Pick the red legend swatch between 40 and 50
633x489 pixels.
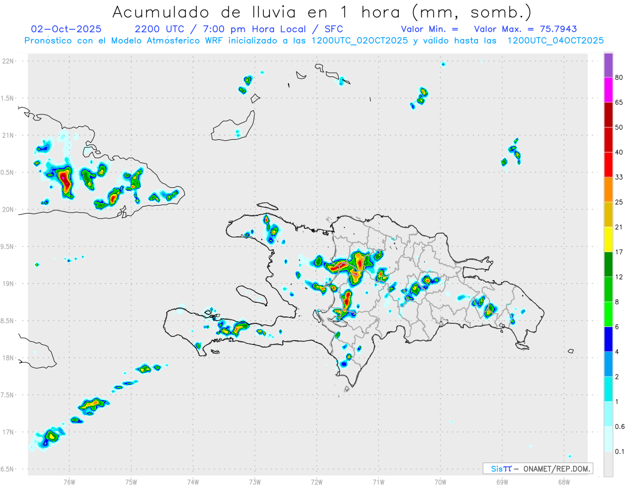[x=608, y=140]
